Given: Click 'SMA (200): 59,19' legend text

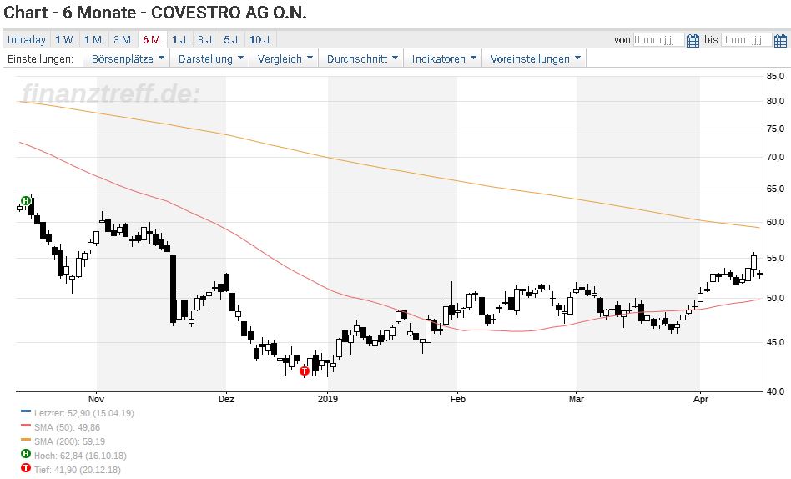Looking at the screenshot, I should pos(69,441).
